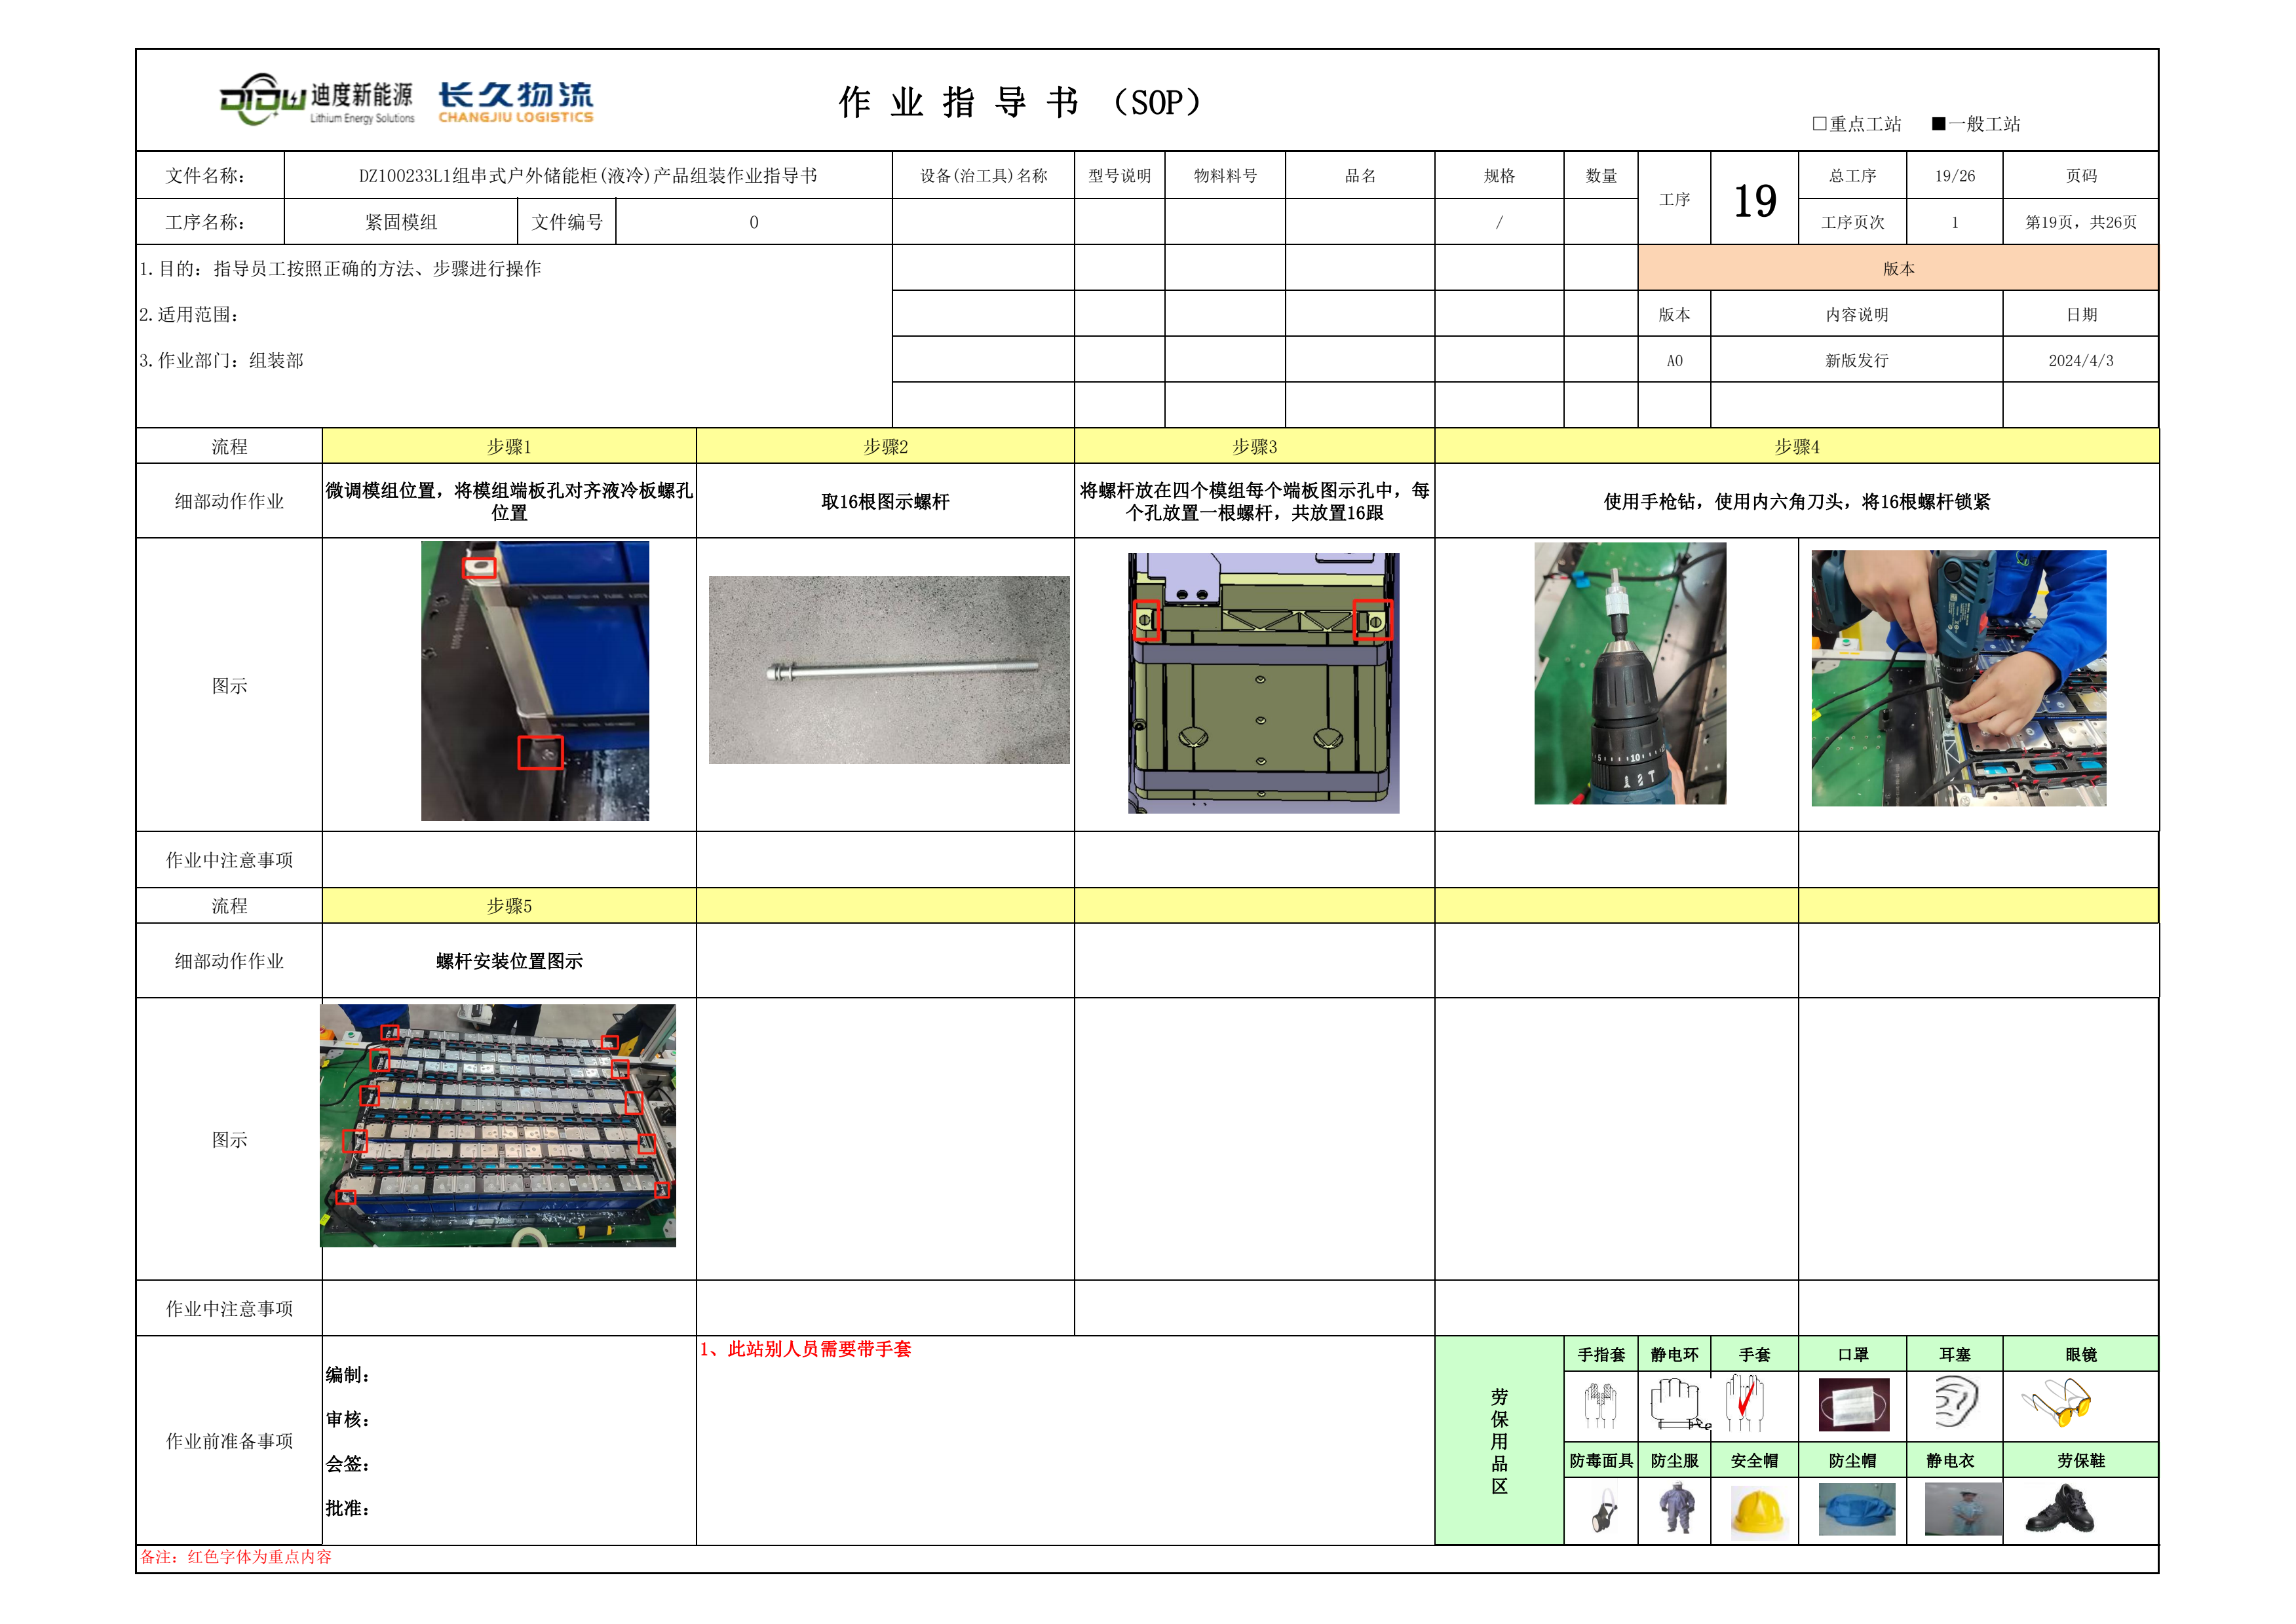Click the 长久物流 Changjiu Logistics logo
The height and width of the screenshot is (1624, 2296).
tap(515, 102)
